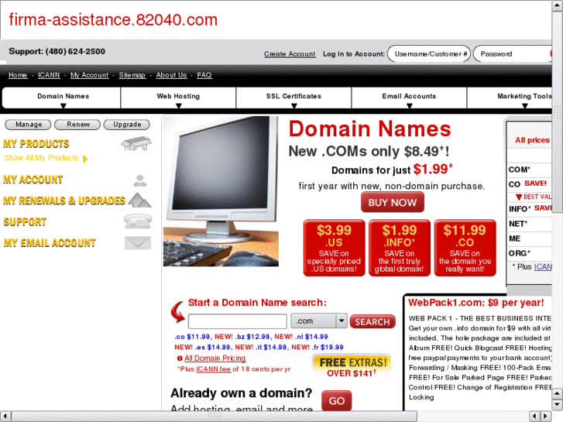
Task: Click the NET* price row
Action: [x=529, y=224]
